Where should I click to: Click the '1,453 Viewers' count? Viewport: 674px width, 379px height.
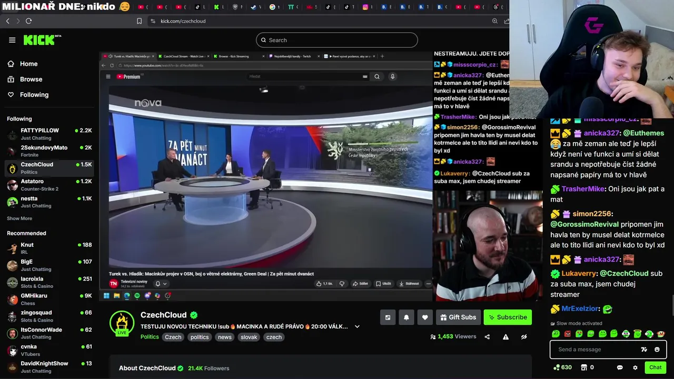tap(457, 337)
